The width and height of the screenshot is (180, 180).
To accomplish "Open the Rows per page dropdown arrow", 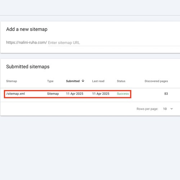I will [x=172, y=109].
